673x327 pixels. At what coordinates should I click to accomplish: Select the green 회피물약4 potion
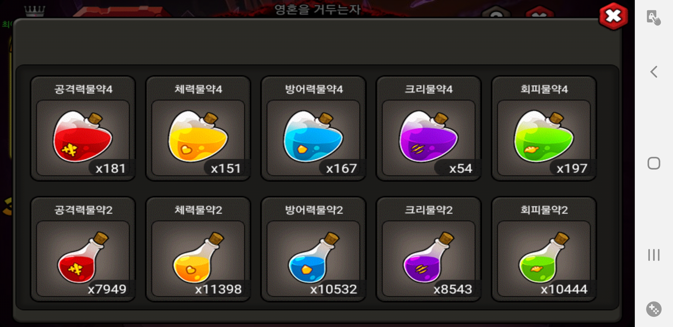pos(544,136)
